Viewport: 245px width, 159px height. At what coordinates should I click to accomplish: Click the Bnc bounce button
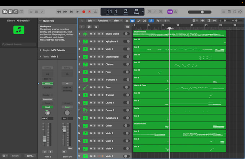(x=70, y=149)
